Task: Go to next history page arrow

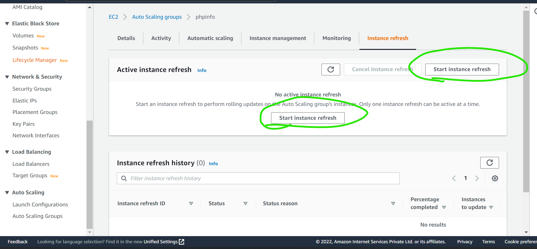Action: tap(477, 178)
